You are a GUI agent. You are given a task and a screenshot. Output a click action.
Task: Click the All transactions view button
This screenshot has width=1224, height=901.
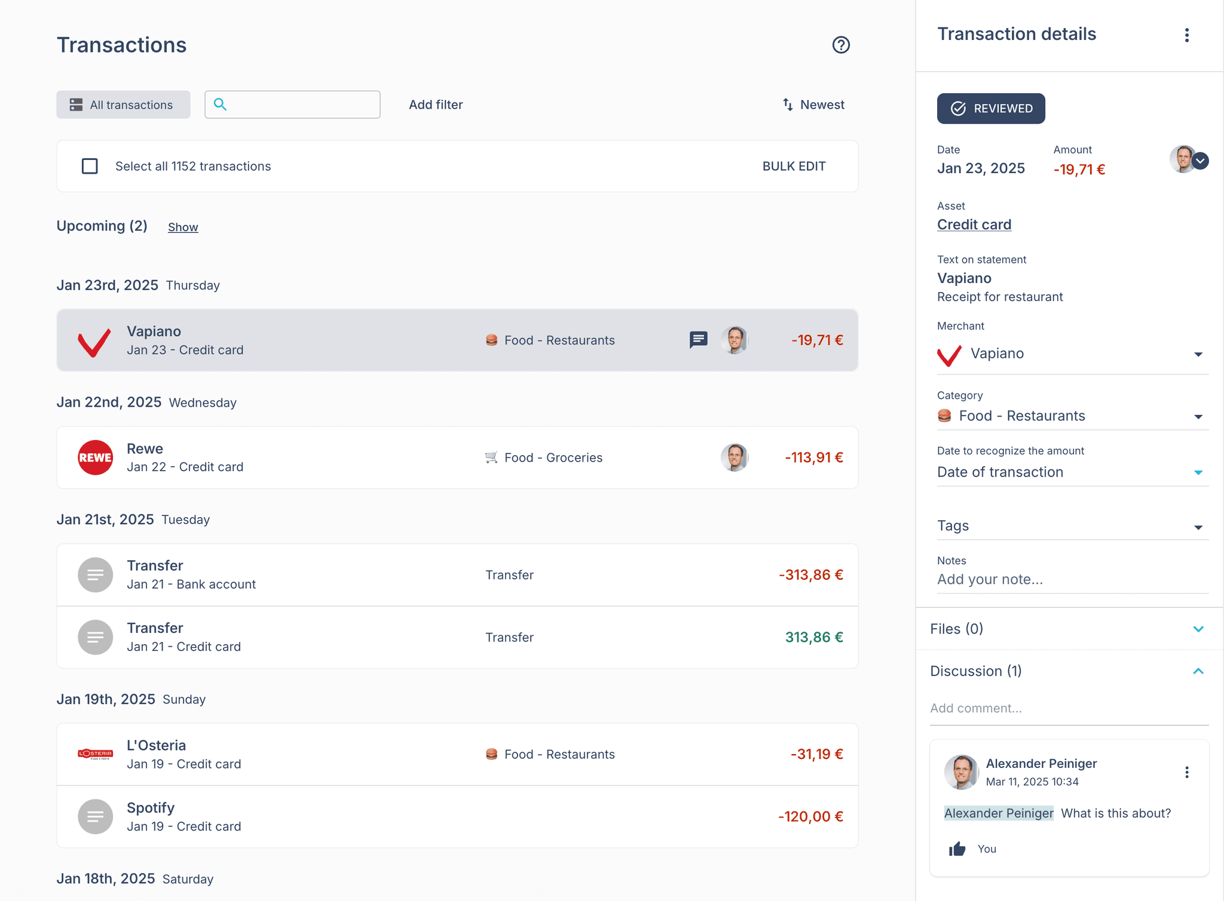coord(123,104)
